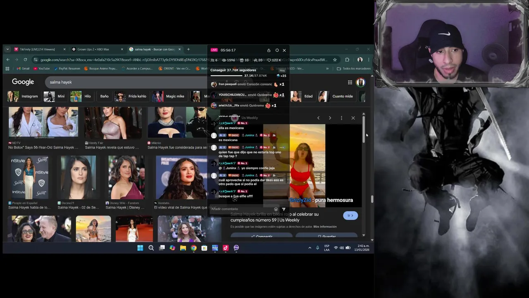Open the Google account avatar
This screenshot has height=298, width=529.
point(360,82)
